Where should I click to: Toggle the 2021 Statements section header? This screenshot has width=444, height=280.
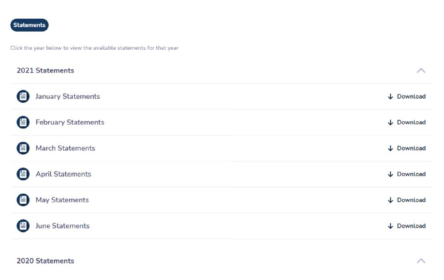coord(45,71)
